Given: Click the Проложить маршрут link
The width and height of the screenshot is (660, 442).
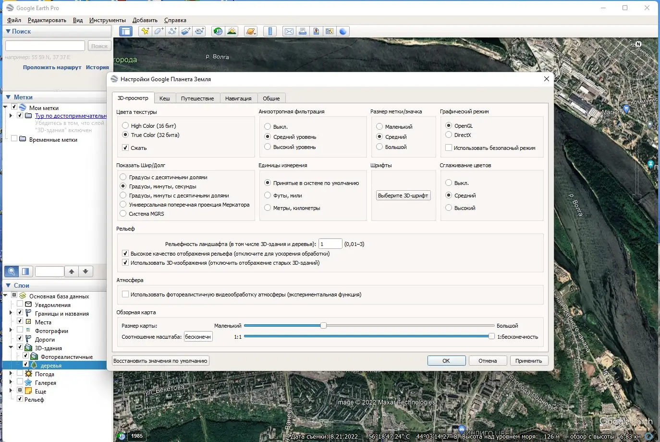Looking at the screenshot, I should point(52,67).
